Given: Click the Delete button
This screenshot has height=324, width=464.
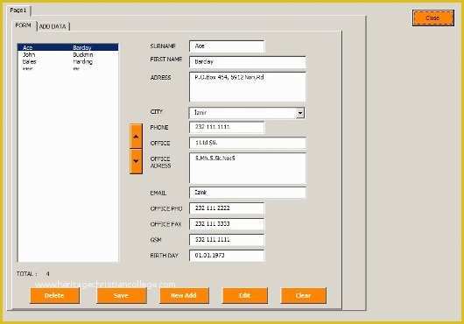Looking at the screenshot, I should pos(55,296).
